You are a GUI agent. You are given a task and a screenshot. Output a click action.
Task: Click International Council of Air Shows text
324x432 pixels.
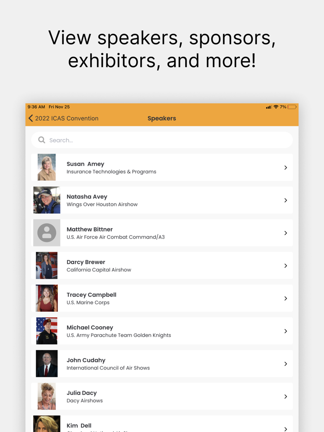pyautogui.click(x=108, y=368)
